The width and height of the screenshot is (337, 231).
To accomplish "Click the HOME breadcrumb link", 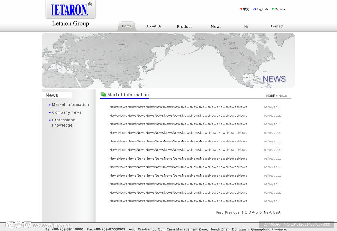I will coord(271,96).
